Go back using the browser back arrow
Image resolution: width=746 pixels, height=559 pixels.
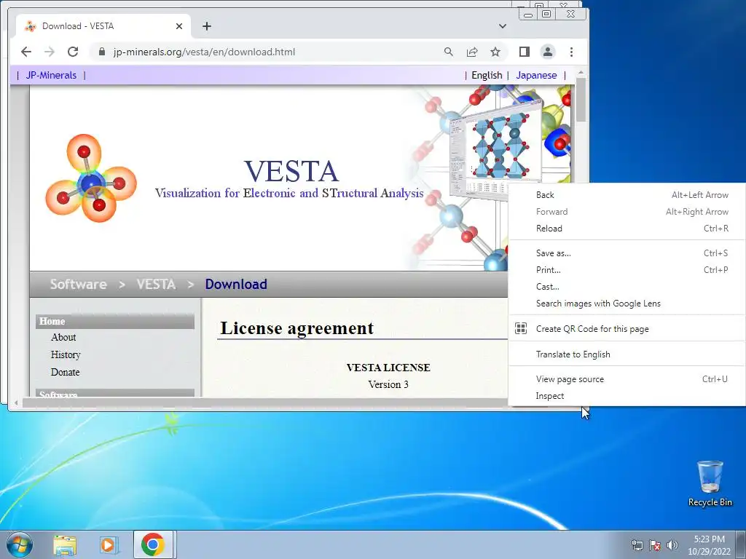click(x=26, y=52)
